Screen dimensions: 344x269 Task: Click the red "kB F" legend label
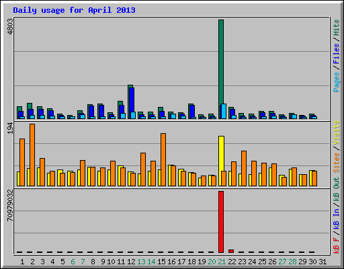[x=337, y=245]
